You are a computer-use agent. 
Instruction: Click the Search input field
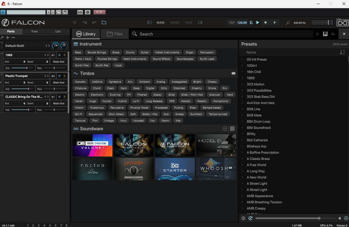[x=223, y=34]
